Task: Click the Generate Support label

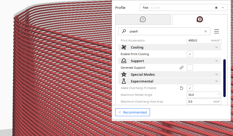Action: point(133,68)
